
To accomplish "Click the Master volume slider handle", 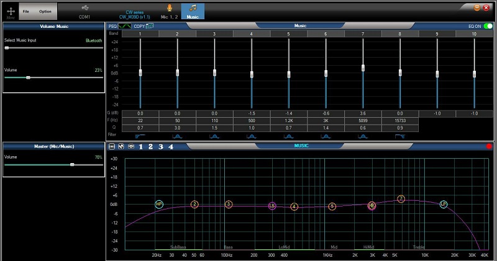I will coord(73,164).
